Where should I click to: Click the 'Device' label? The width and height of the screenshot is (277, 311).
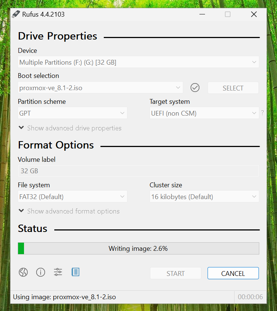(x=27, y=51)
